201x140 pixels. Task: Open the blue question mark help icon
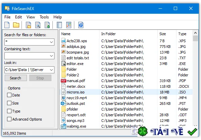pyautogui.click(x=81, y=25)
